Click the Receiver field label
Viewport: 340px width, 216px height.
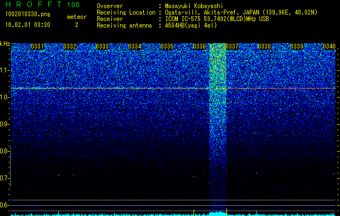tap(110, 19)
